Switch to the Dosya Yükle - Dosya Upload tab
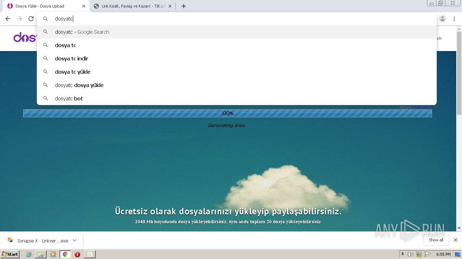 46,6
